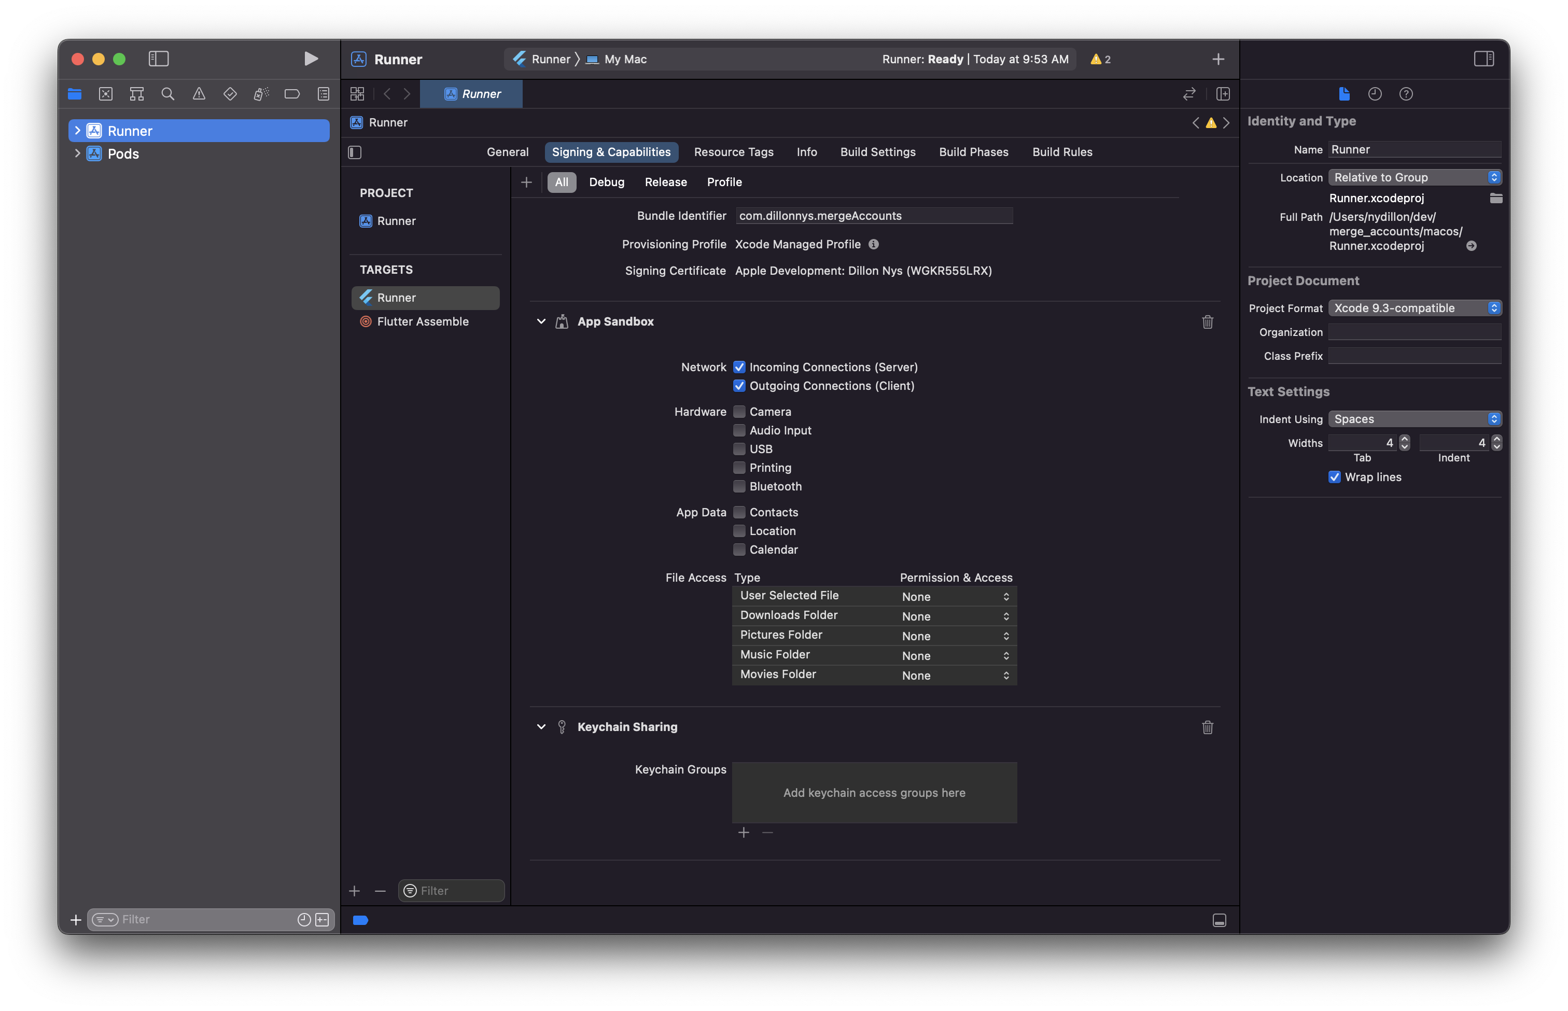Viewport: 1568px width, 1011px height.
Task: Open the Indent Using dropdown
Action: 1415,419
